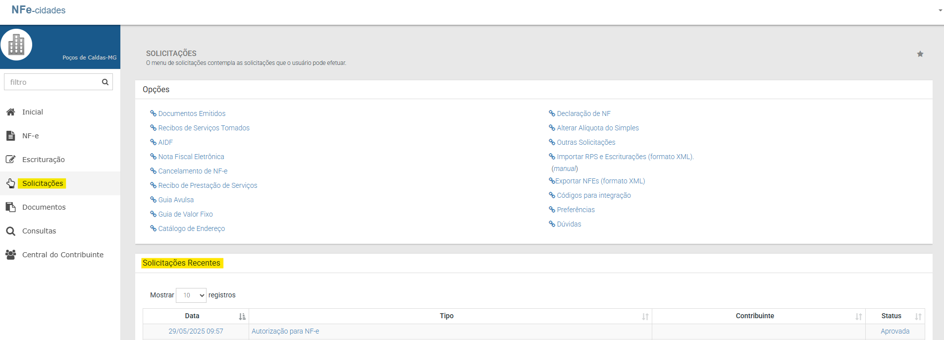Sort table by Data column header
Viewport: 944px width, 340px height.
pos(196,316)
